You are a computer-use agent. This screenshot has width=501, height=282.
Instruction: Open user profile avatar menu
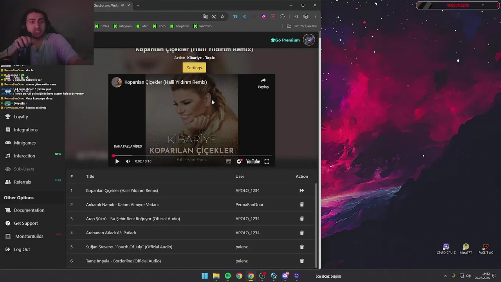click(309, 40)
